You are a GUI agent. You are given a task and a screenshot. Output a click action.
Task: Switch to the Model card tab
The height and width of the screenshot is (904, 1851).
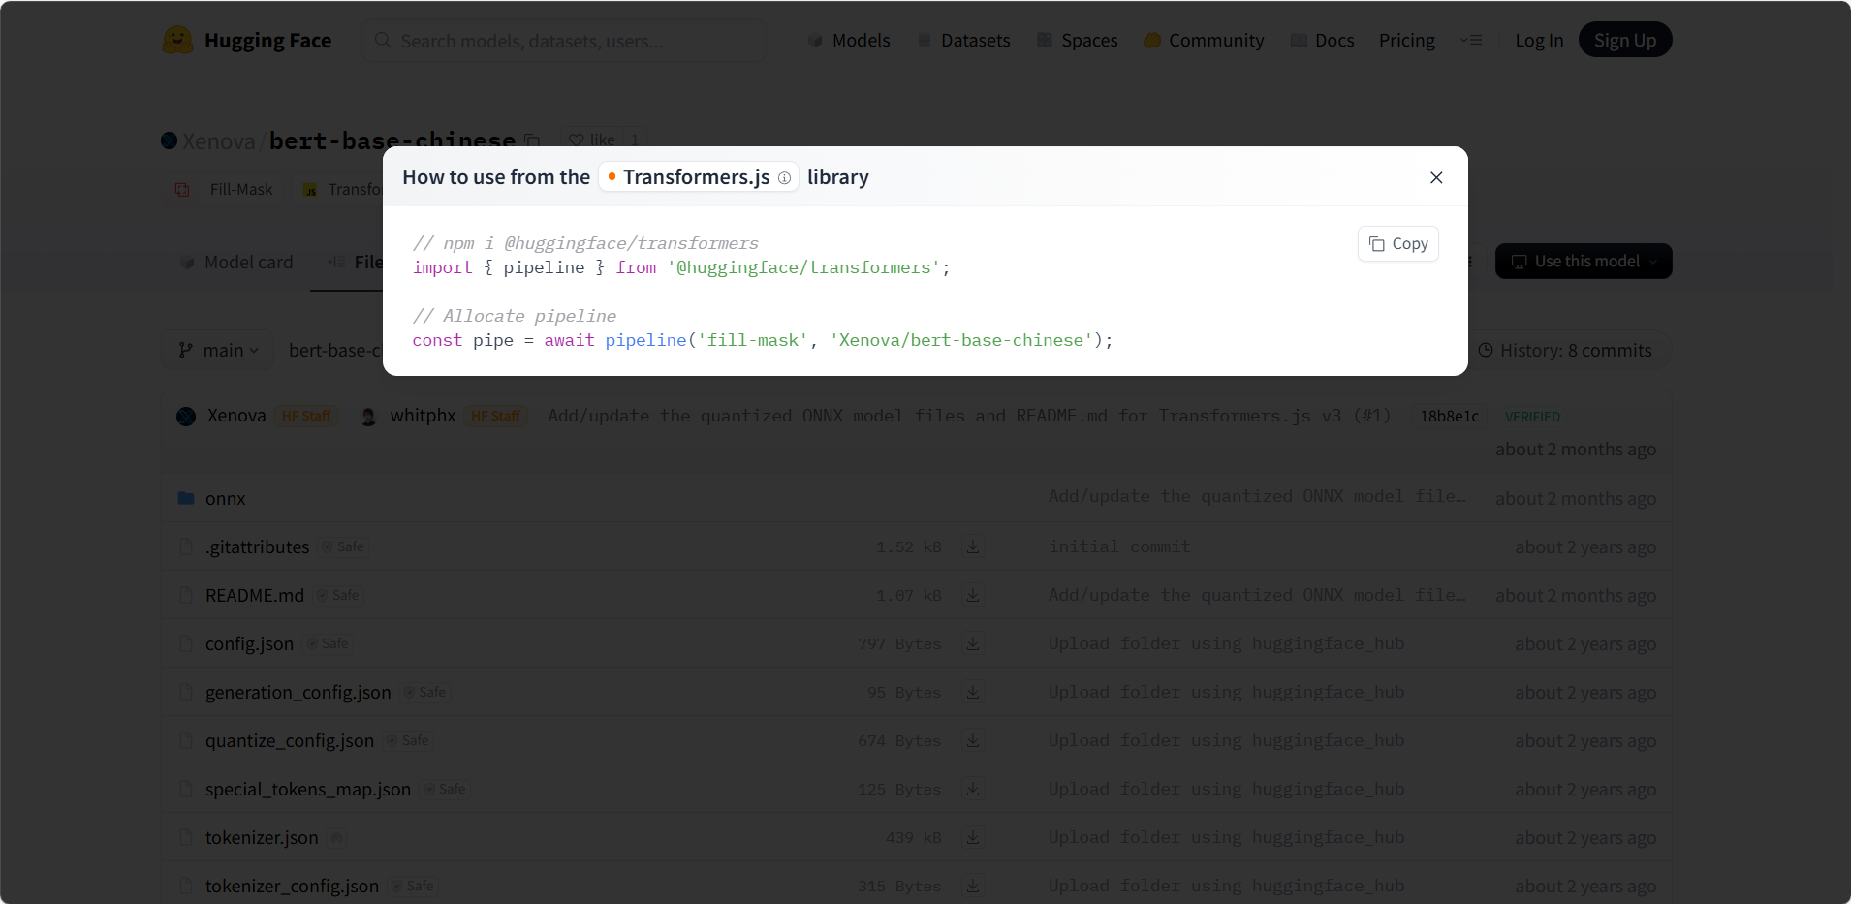[x=236, y=263]
